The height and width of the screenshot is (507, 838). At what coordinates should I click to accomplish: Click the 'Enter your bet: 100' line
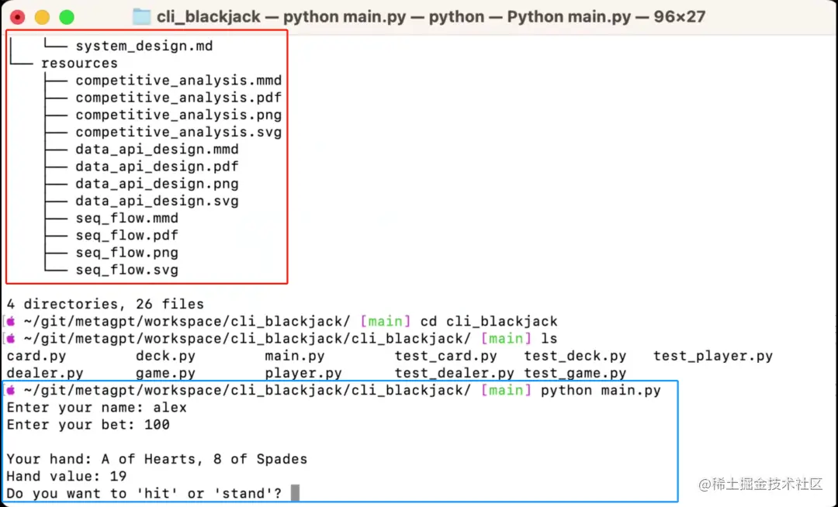pyautogui.click(x=88, y=425)
